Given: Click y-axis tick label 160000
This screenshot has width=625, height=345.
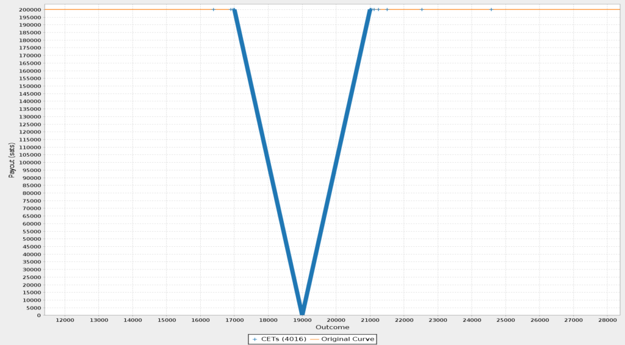Looking at the screenshot, I should (x=31, y=71).
